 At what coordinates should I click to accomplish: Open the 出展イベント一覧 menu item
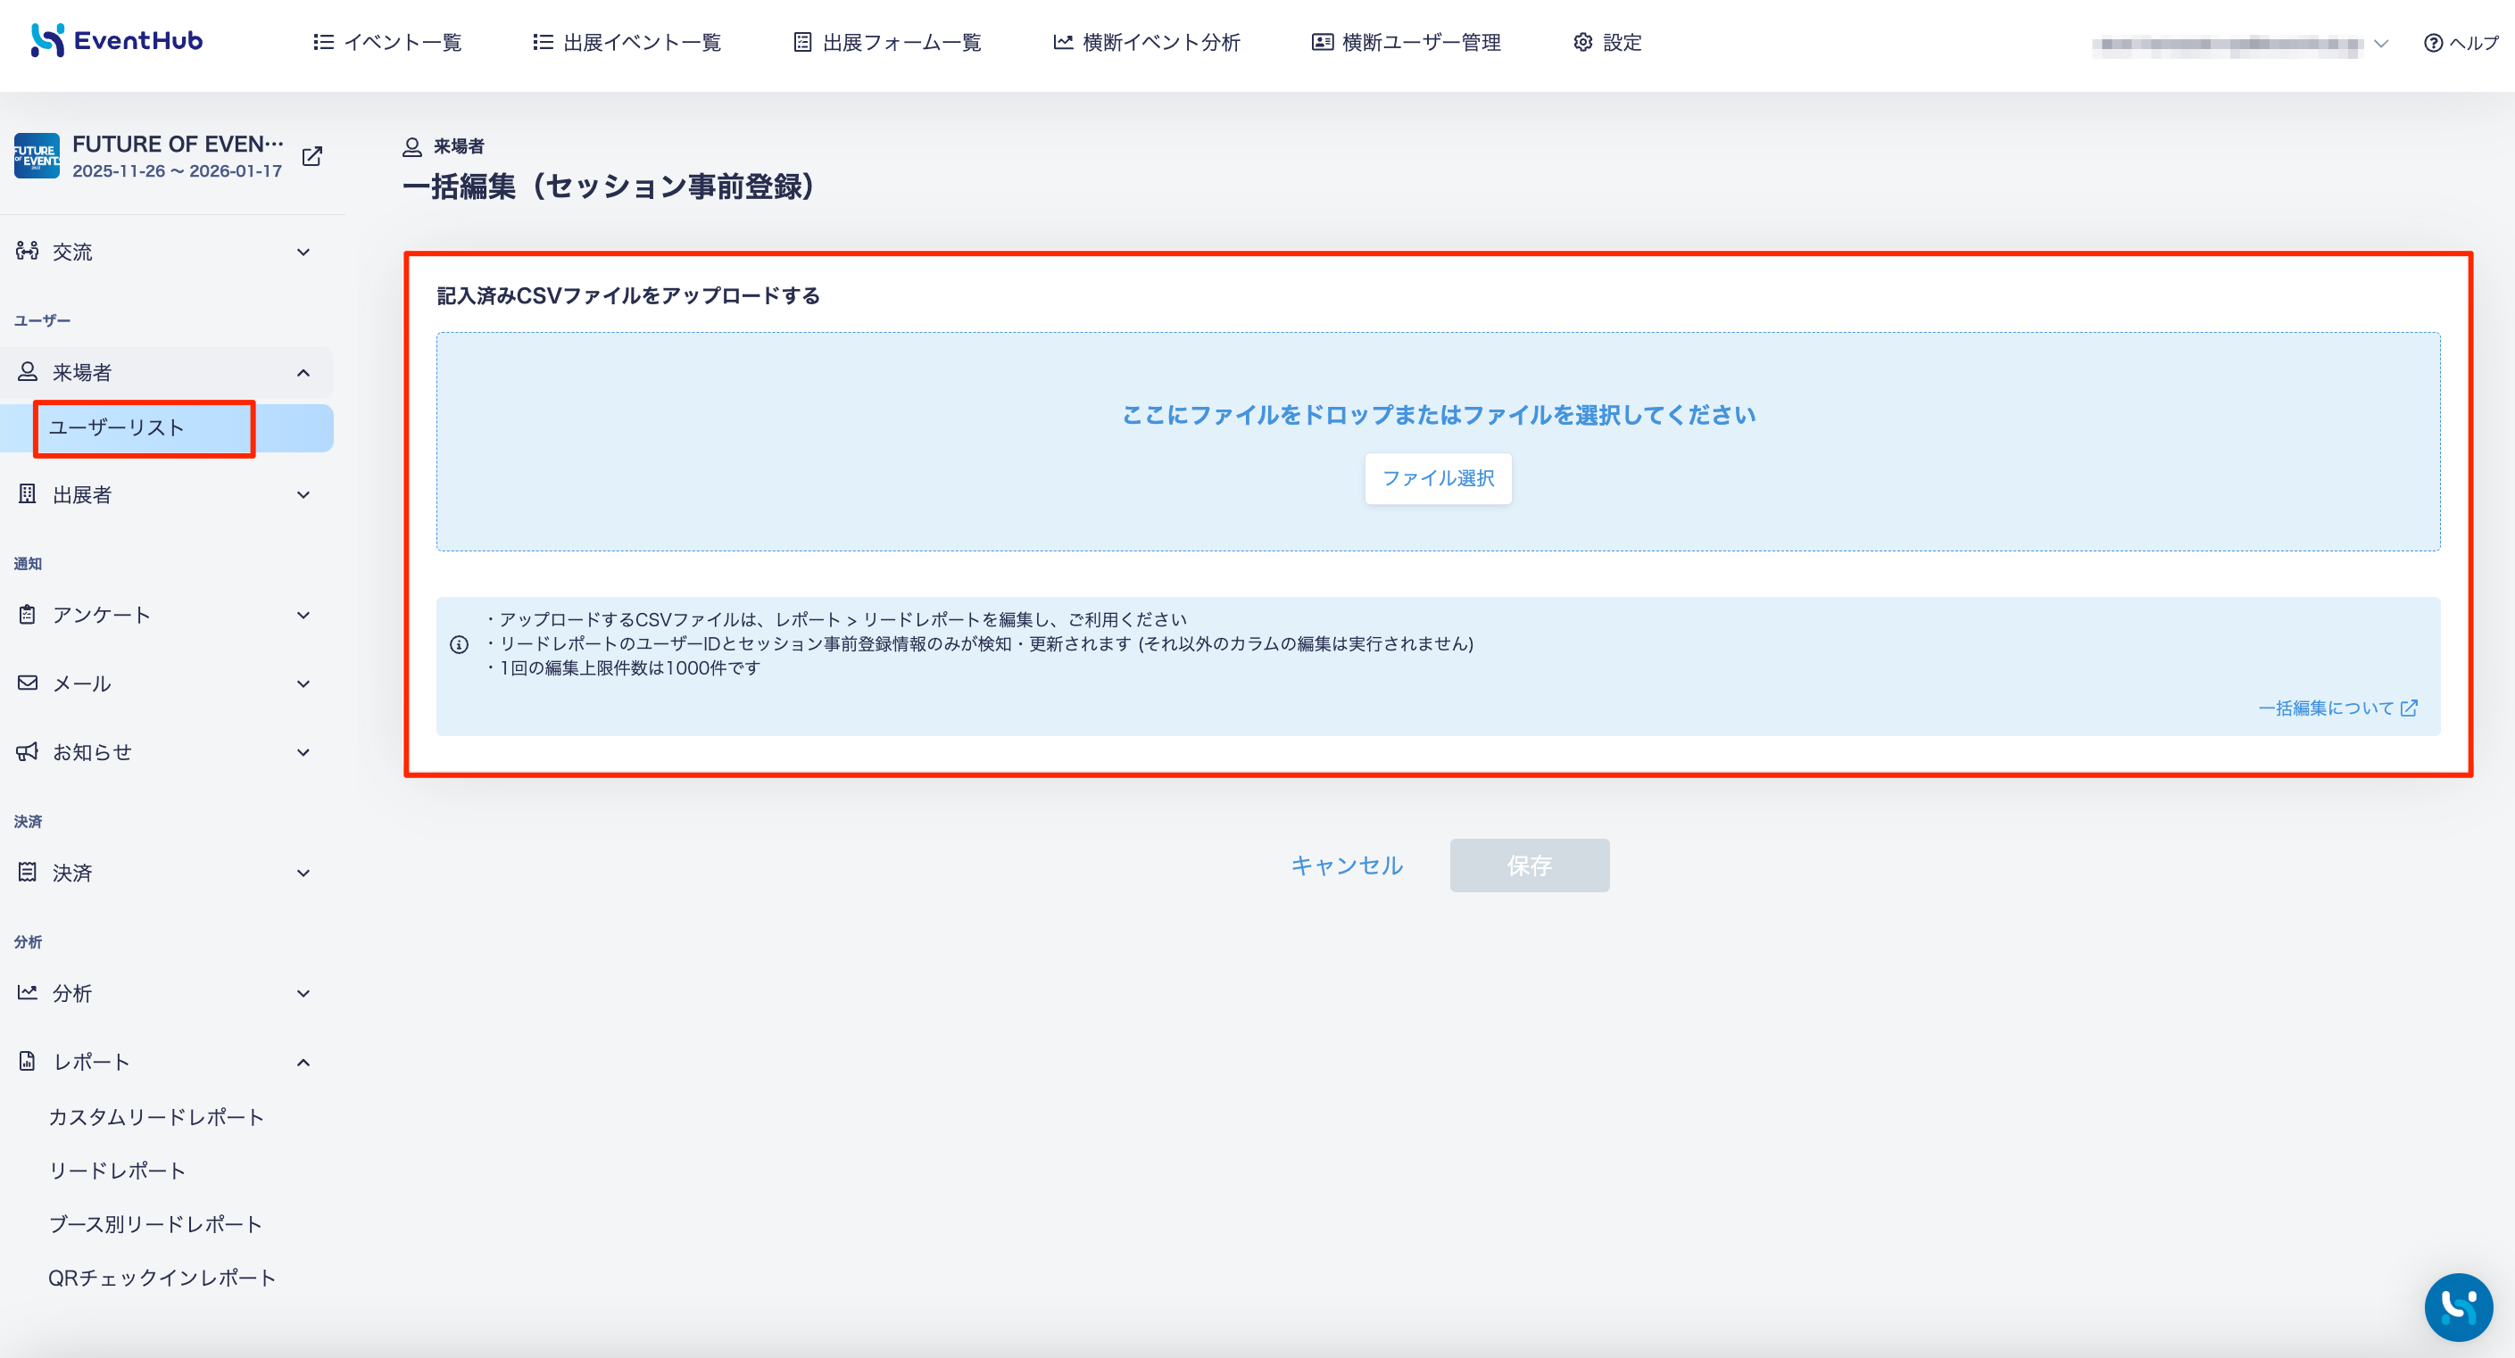click(x=627, y=42)
